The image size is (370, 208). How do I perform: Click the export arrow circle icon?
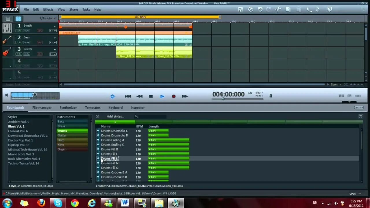point(251,9)
